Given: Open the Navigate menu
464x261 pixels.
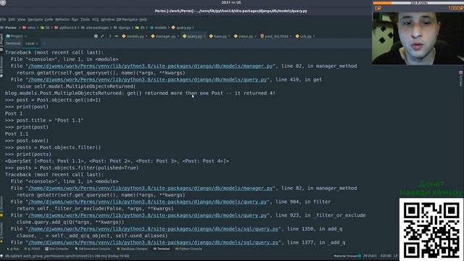Looking at the screenshot, I should click(36, 20).
